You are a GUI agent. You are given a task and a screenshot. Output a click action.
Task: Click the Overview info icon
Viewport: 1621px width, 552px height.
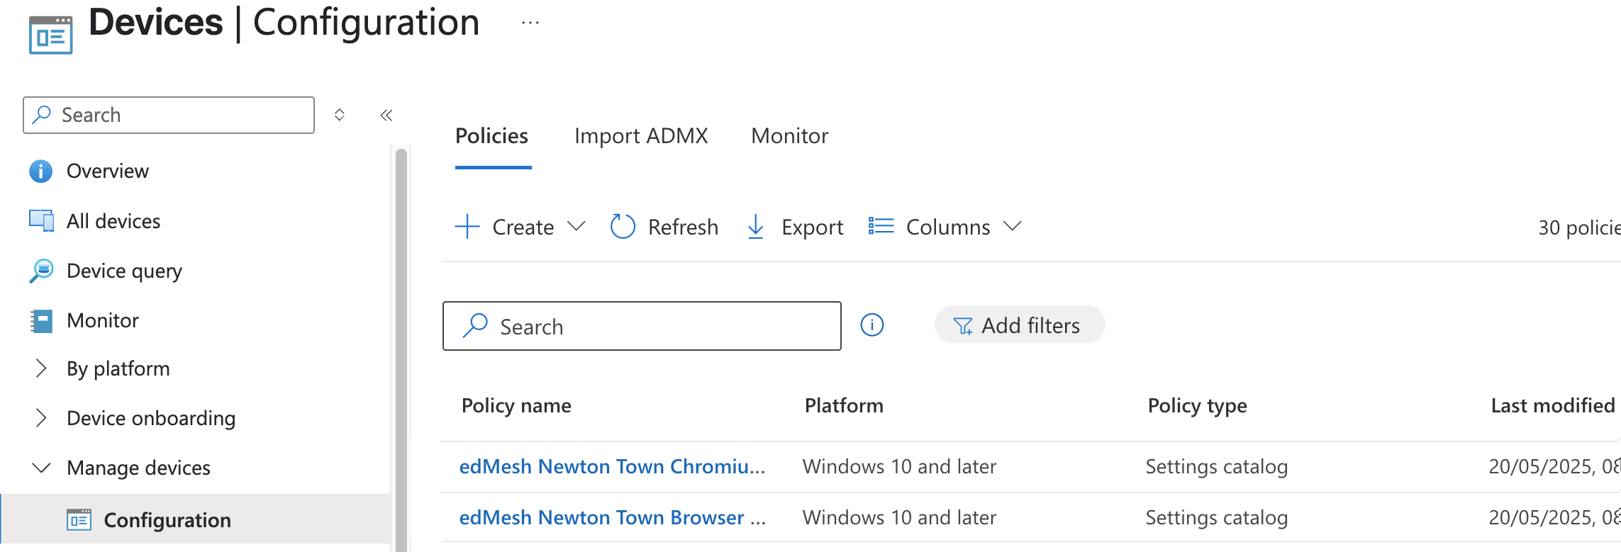point(40,171)
